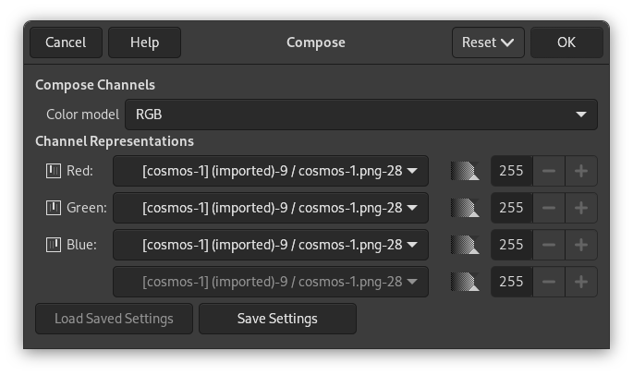Decrease the Red channel value with minus

click(x=549, y=171)
